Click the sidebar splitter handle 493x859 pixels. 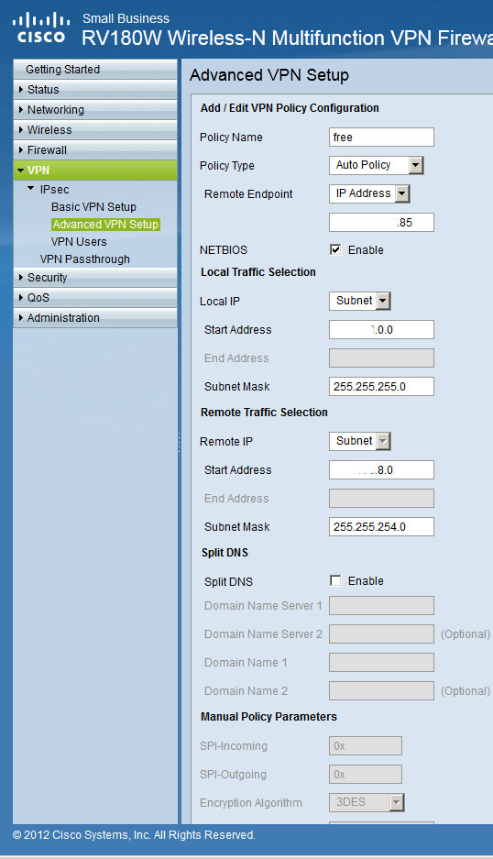tap(179, 442)
